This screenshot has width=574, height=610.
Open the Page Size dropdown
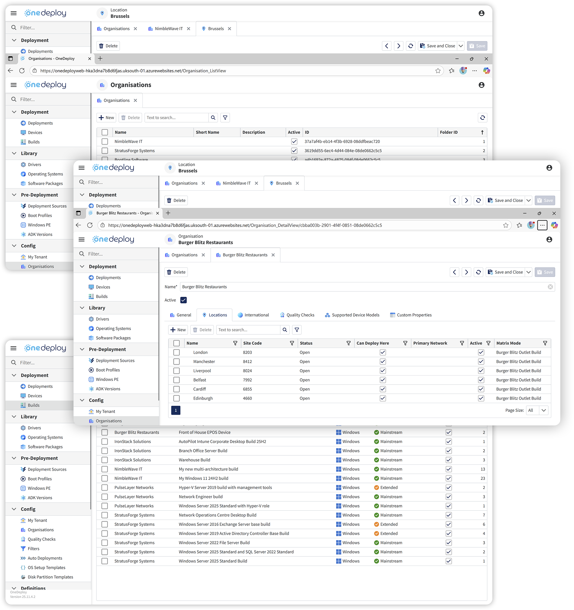click(x=543, y=411)
